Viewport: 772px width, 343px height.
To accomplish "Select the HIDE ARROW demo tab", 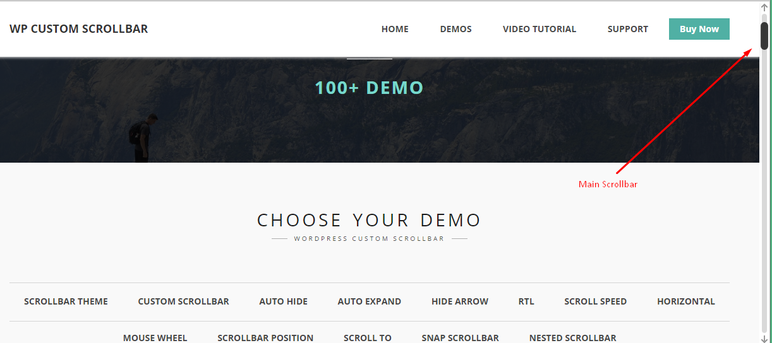I will (460, 301).
